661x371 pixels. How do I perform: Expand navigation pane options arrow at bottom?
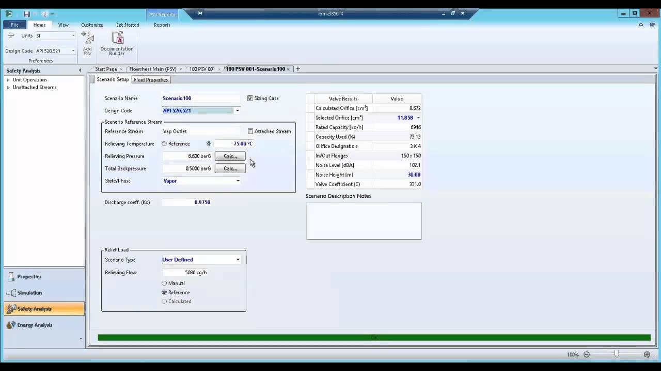(81, 339)
